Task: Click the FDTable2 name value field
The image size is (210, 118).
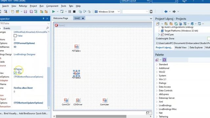Action: coord(30,69)
